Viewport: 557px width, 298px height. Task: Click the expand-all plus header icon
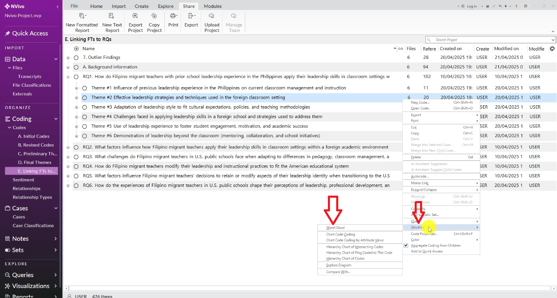pyautogui.click(x=76, y=48)
